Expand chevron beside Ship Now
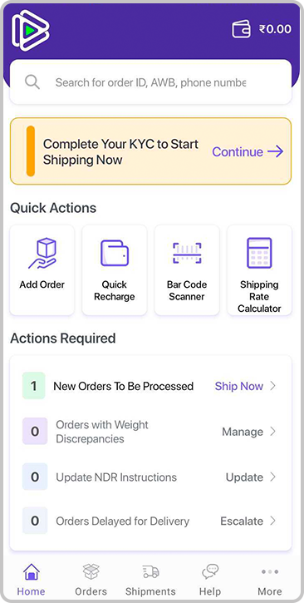 (273, 386)
